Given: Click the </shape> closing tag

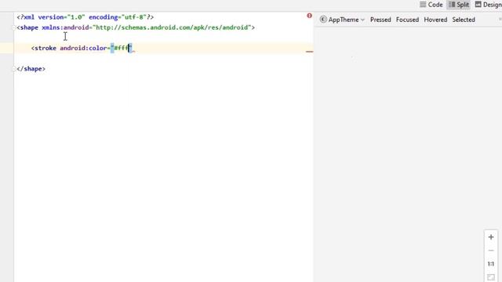Looking at the screenshot, I should tap(31, 69).
